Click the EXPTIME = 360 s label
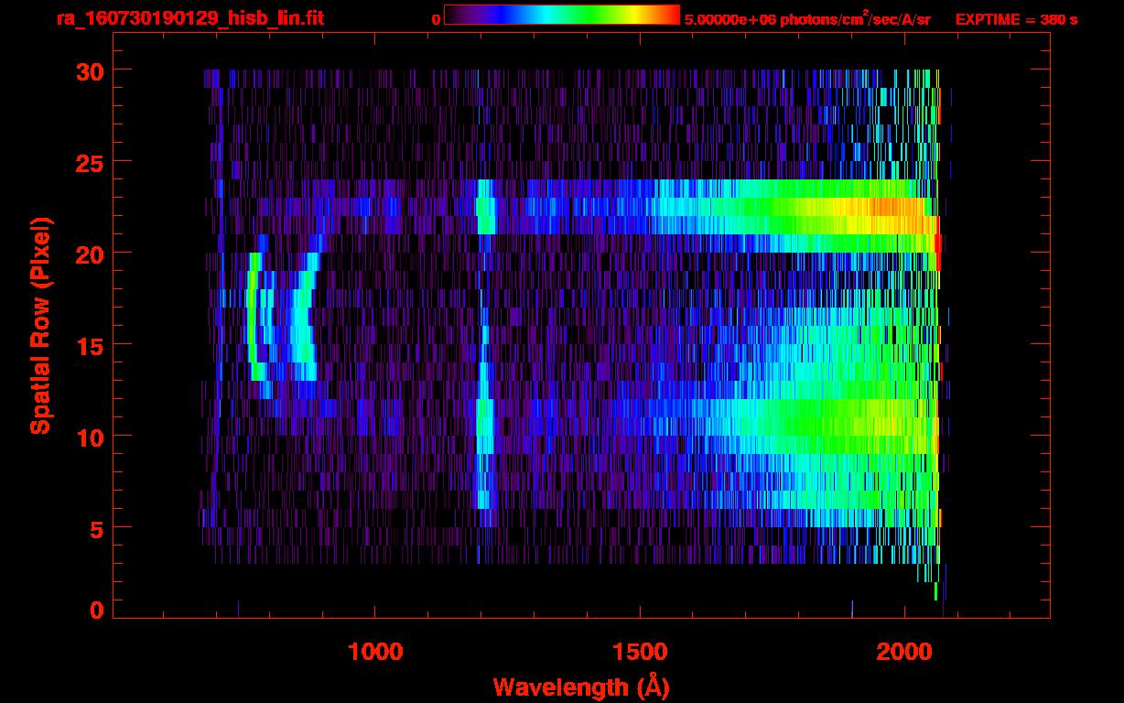1124x703 pixels. pos(1016,19)
